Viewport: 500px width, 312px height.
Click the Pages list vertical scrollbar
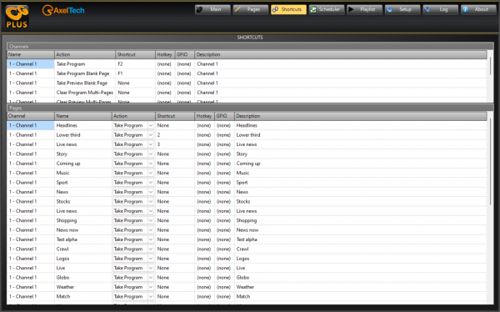coord(491,163)
